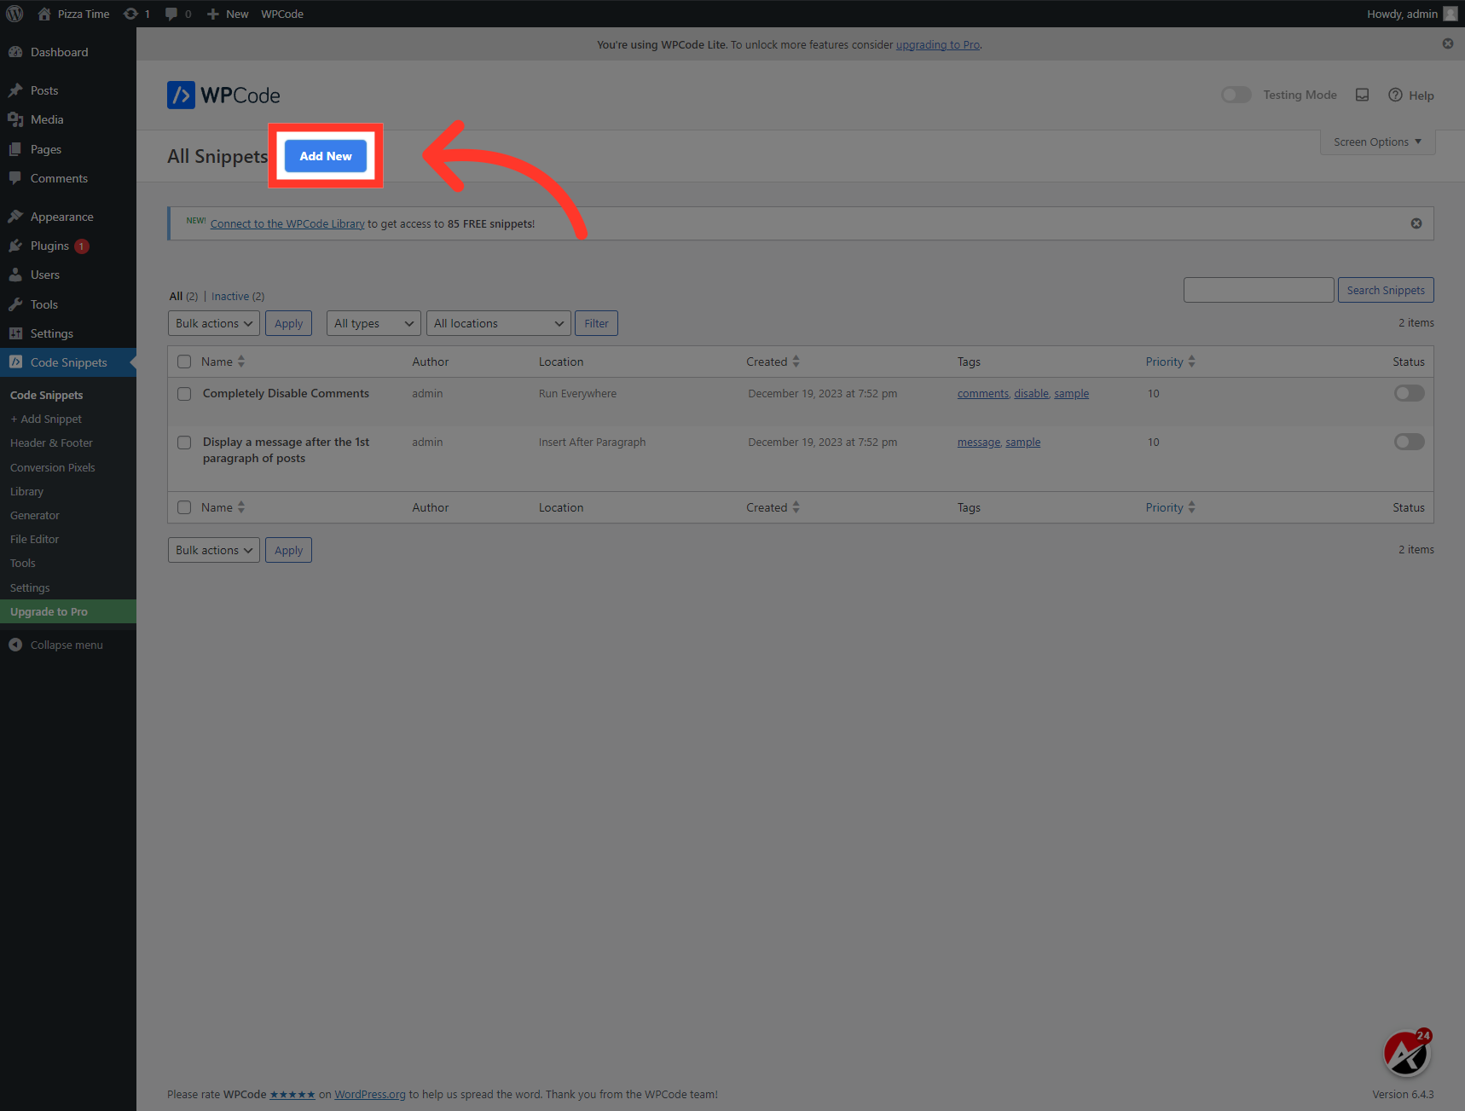Click the admin avatar in top bar
Viewport: 1465px width, 1111px height.
point(1450,14)
